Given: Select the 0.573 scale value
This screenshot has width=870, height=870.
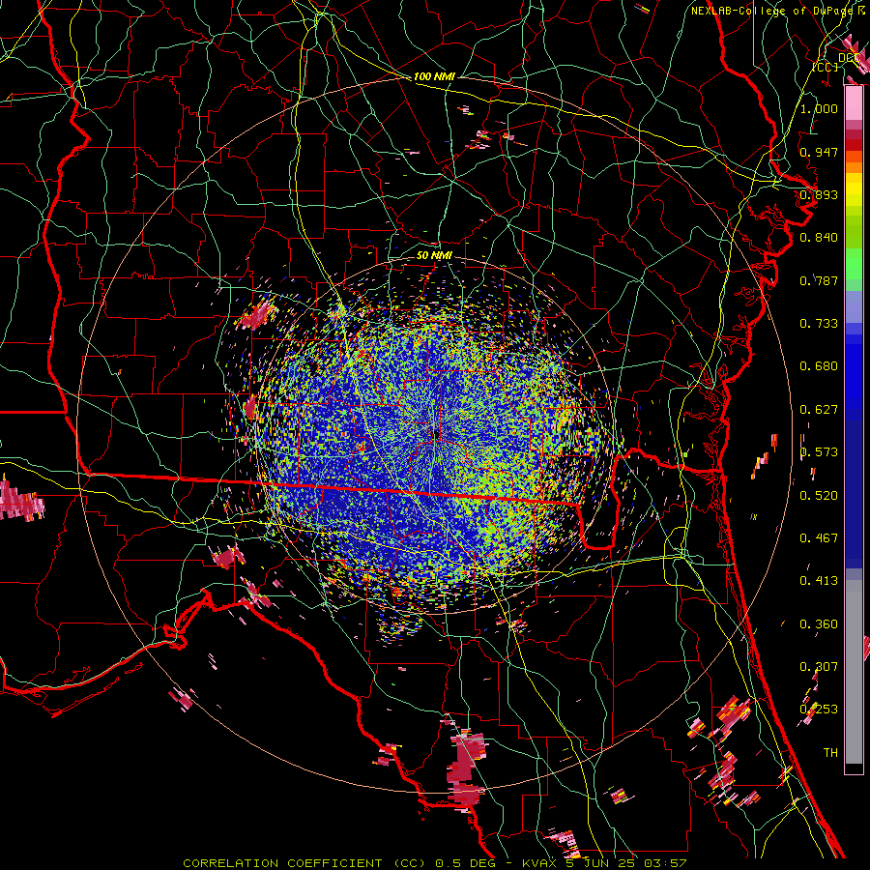Looking at the screenshot, I should pos(819,452).
